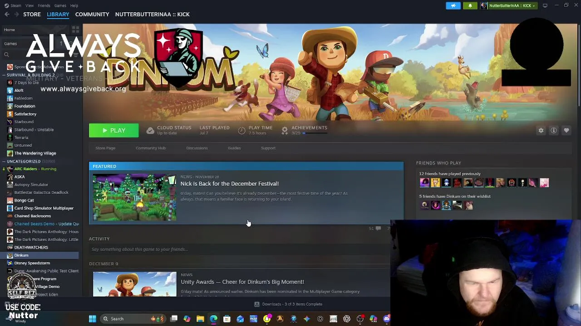The width and height of the screenshot is (581, 326).
Task: Open Task View on the taskbar
Action: pos(174,319)
